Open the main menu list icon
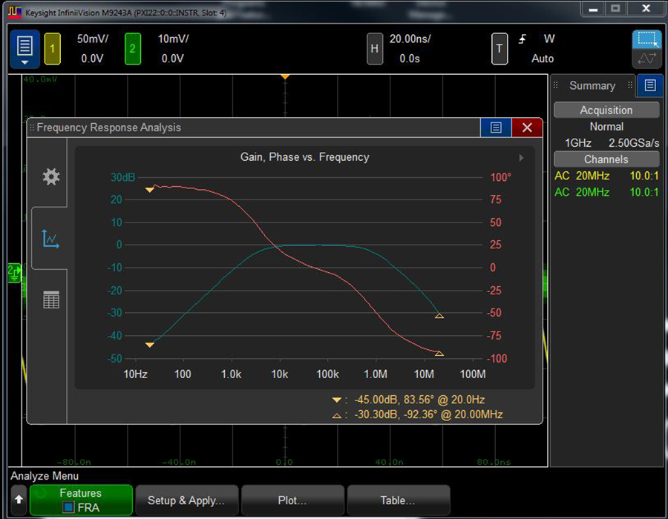The height and width of the screenshot is (519, 668). [x=24, y=48]
